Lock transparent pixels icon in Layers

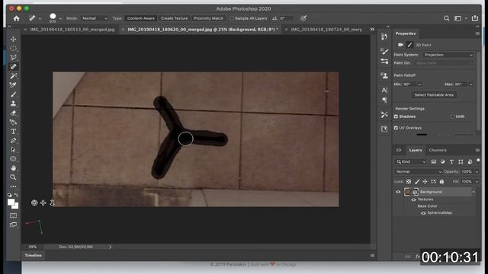pos(409,181)
